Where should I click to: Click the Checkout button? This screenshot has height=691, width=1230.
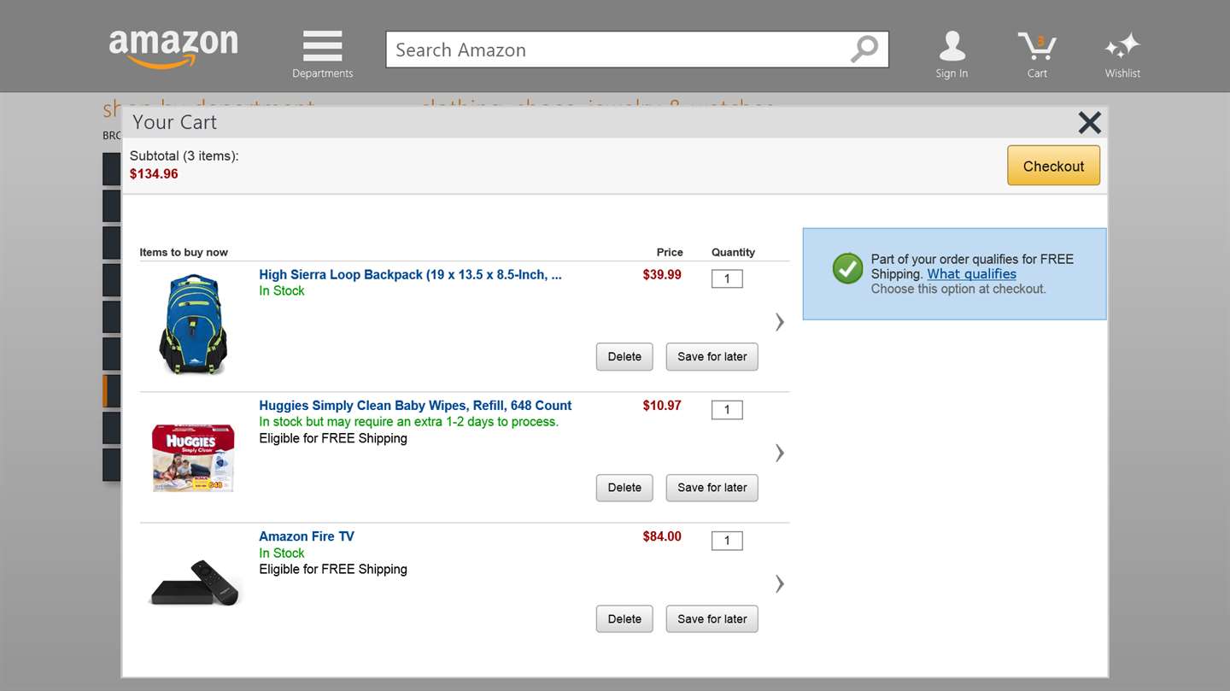(1053, 166)
